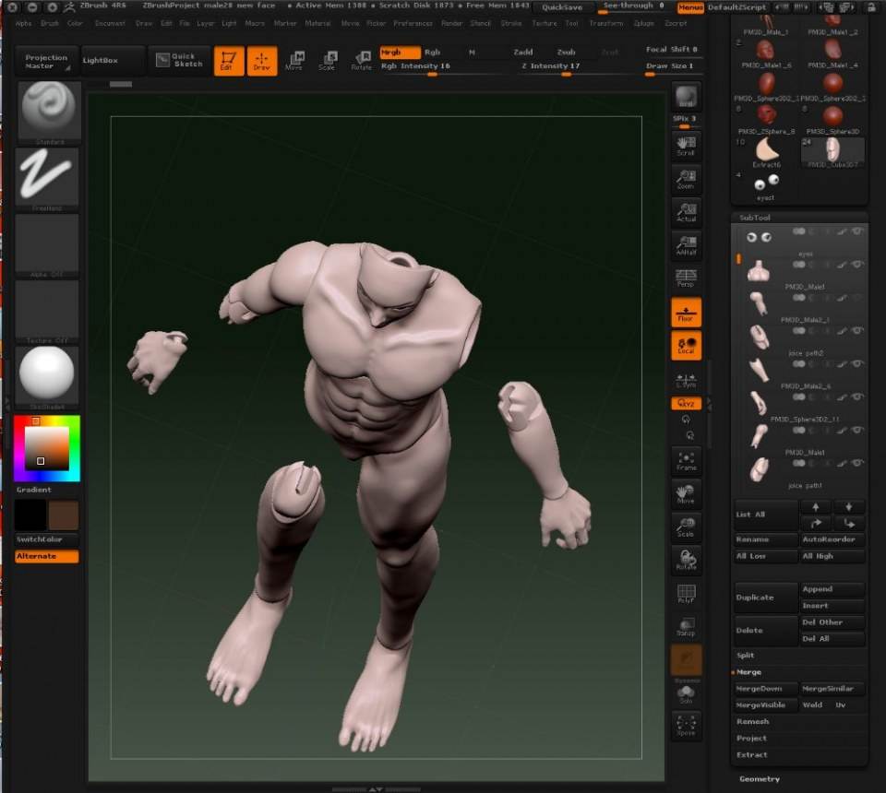Click the right shelf Rotate view icon
The image size is (886, 793).
686,561
